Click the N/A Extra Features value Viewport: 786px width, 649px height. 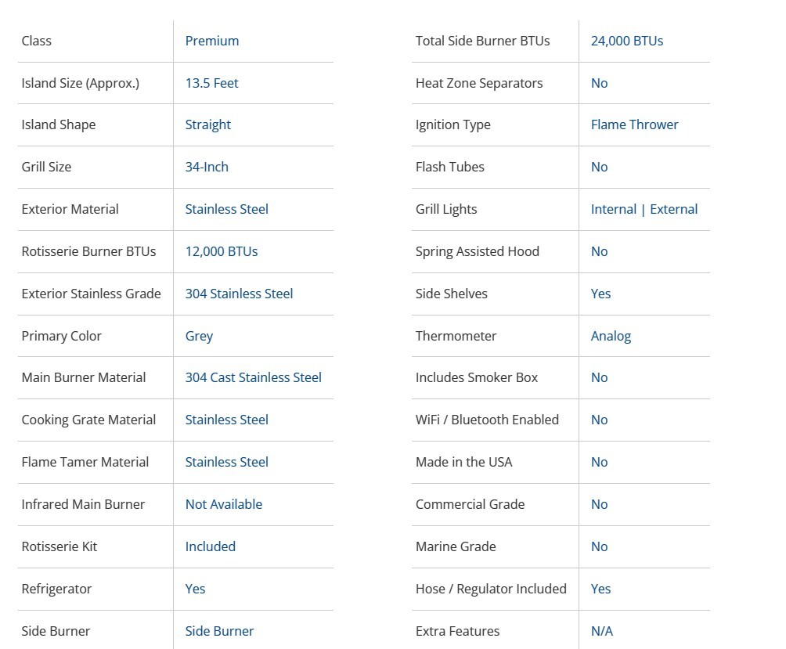pyautogui.click(x=601, y=631)
